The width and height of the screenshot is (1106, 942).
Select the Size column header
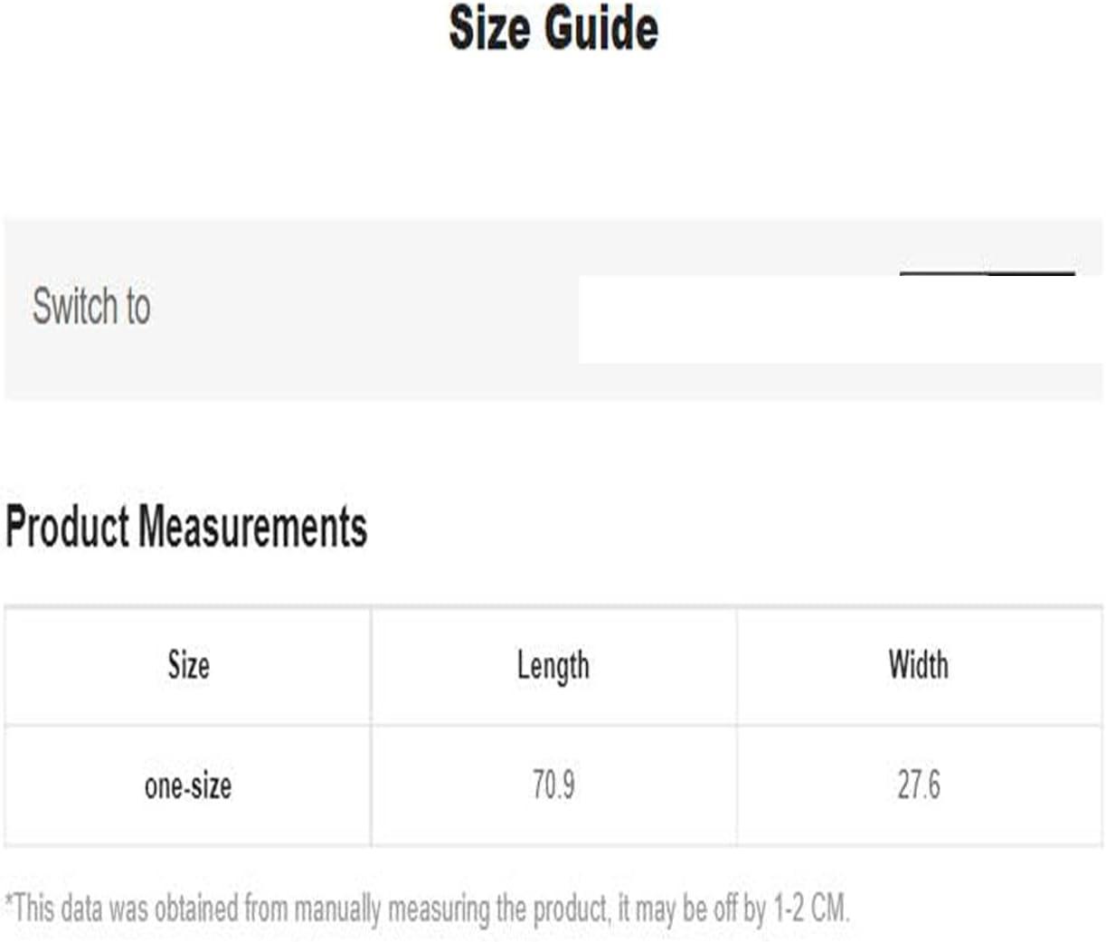(x=188, y=665)
